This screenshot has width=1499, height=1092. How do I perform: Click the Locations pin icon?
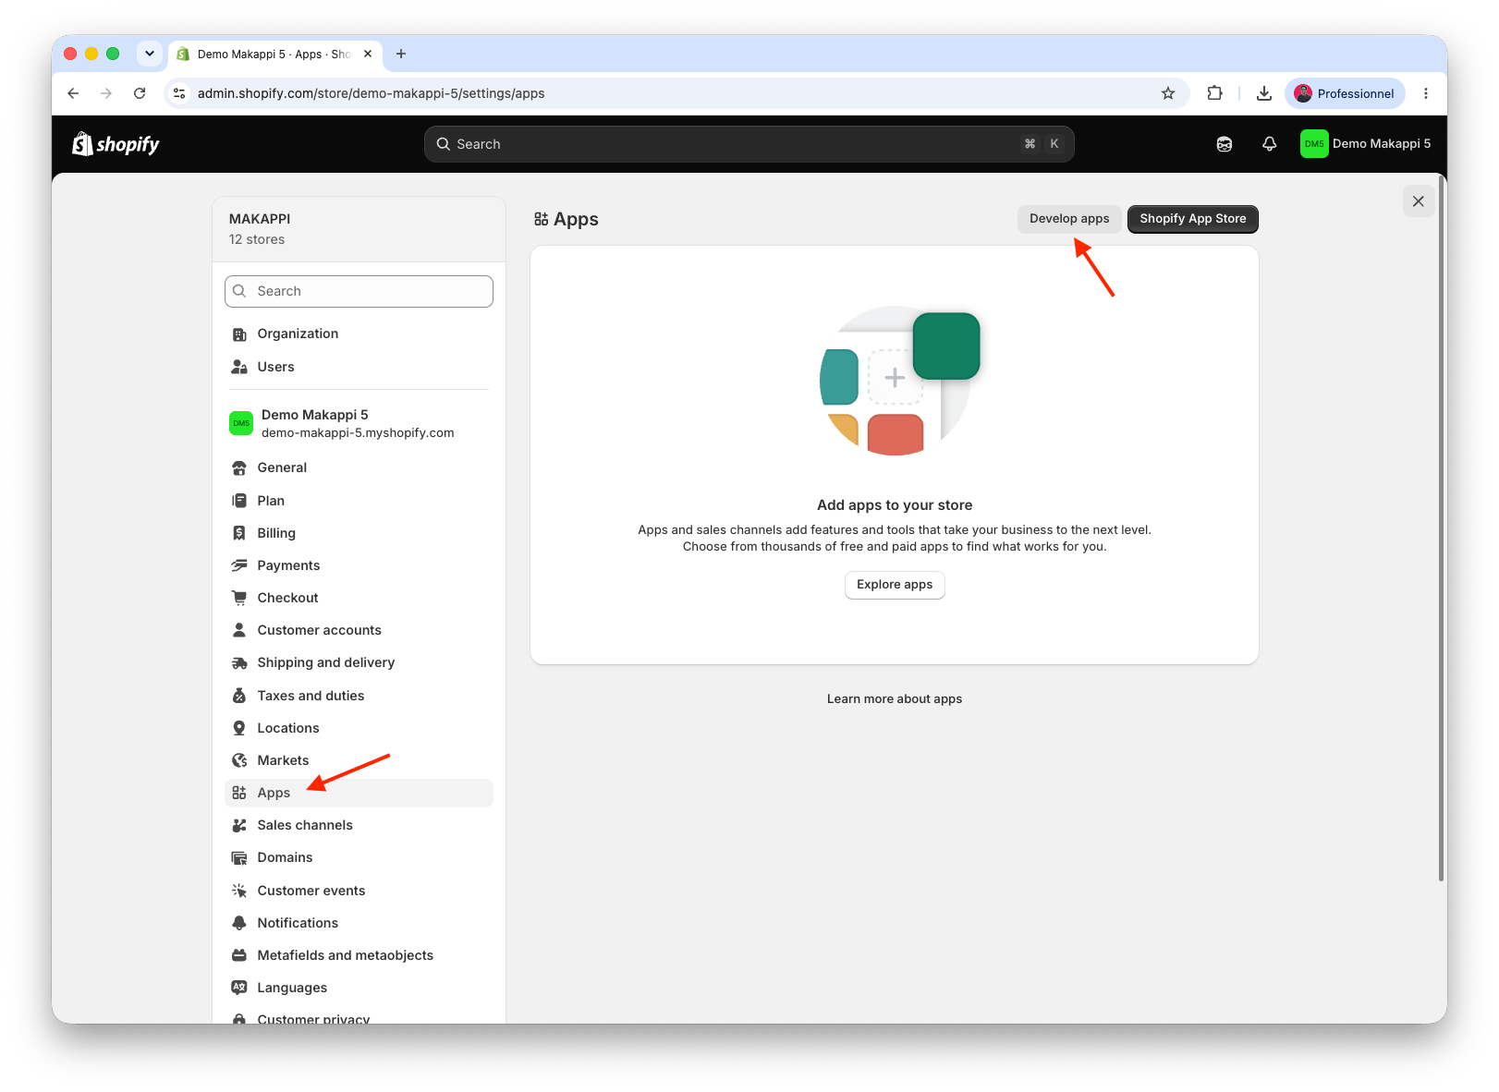coord(239,728)
